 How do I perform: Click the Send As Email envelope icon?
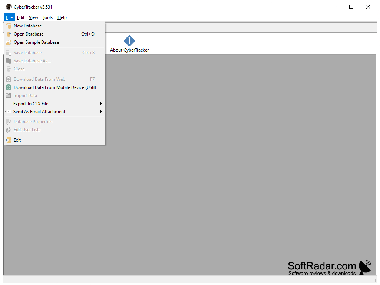point(9,112)
